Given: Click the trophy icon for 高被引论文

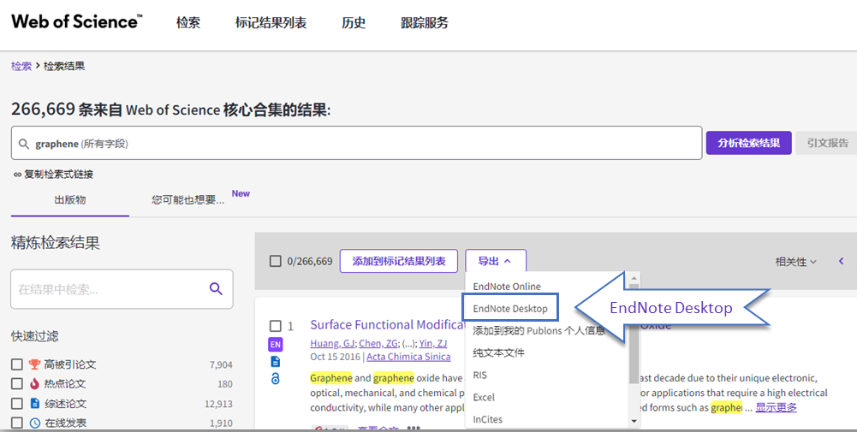Looking at the screenshot, I should coord(34,364).
